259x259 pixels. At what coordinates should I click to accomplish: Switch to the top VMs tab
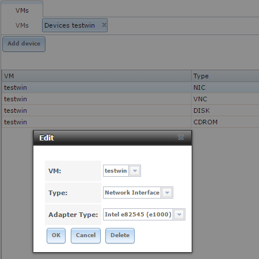click(22, 10)
